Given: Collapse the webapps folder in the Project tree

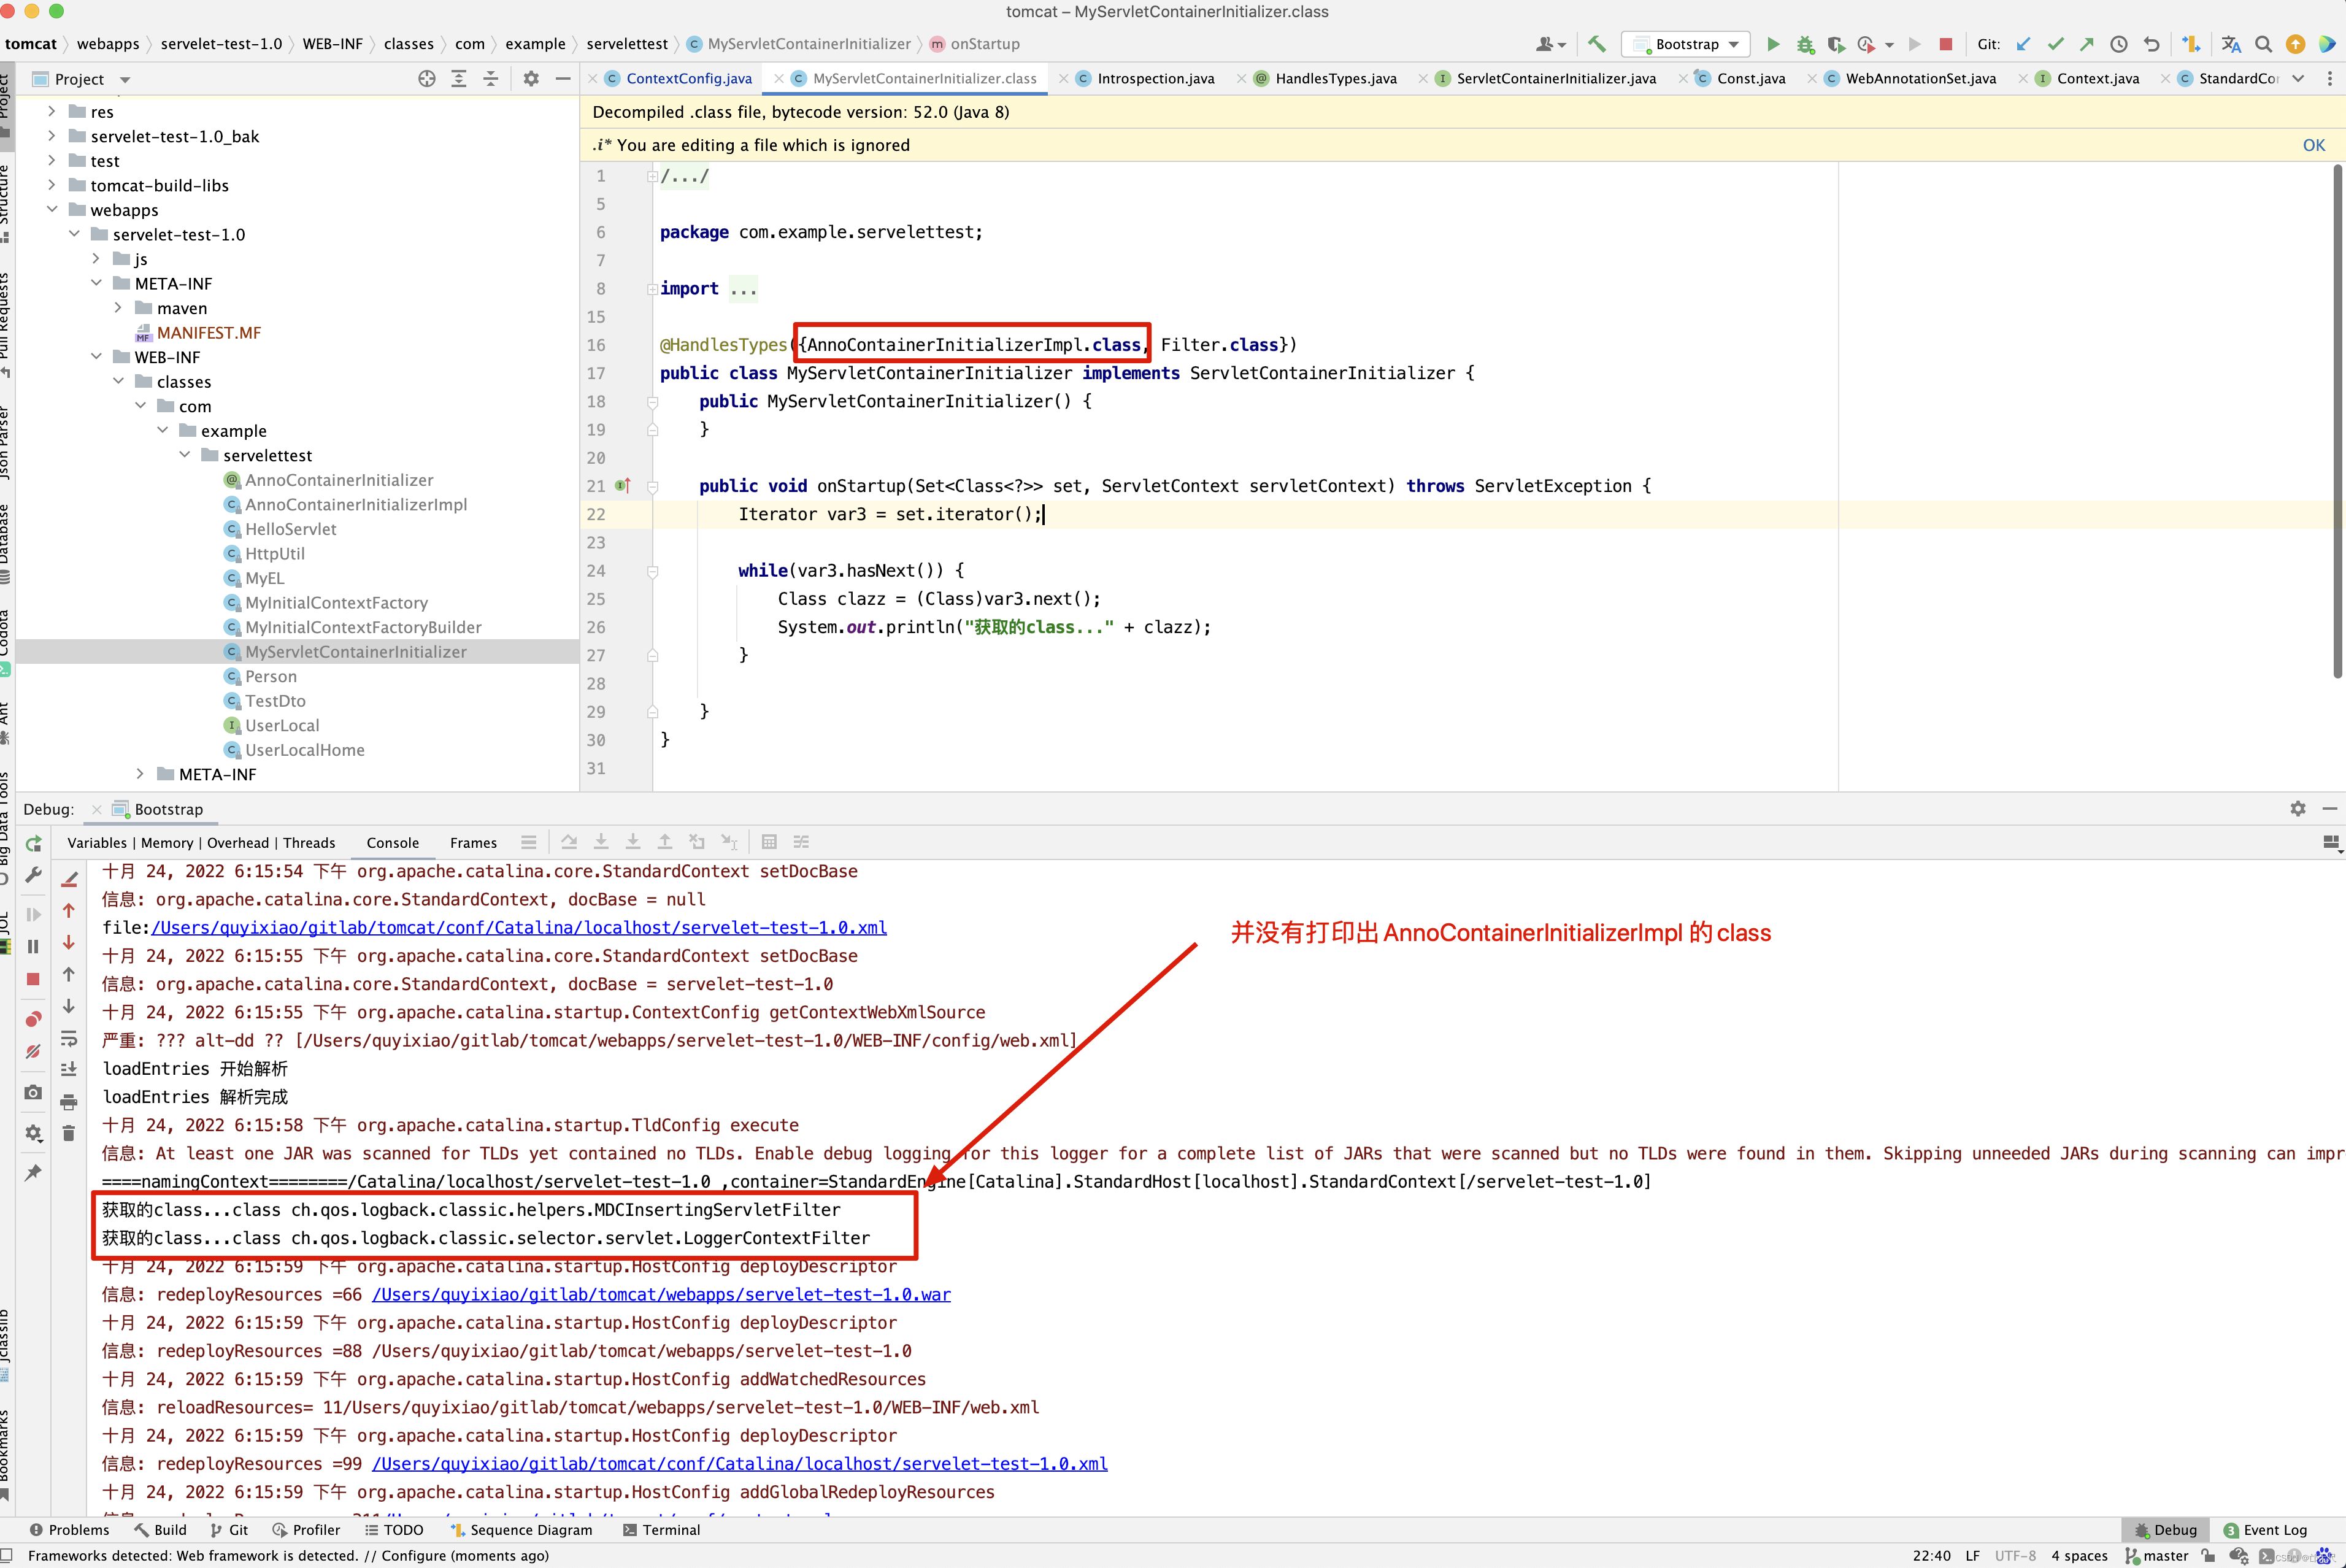Looking at the screenshot, I should click(x=52, y=210).
